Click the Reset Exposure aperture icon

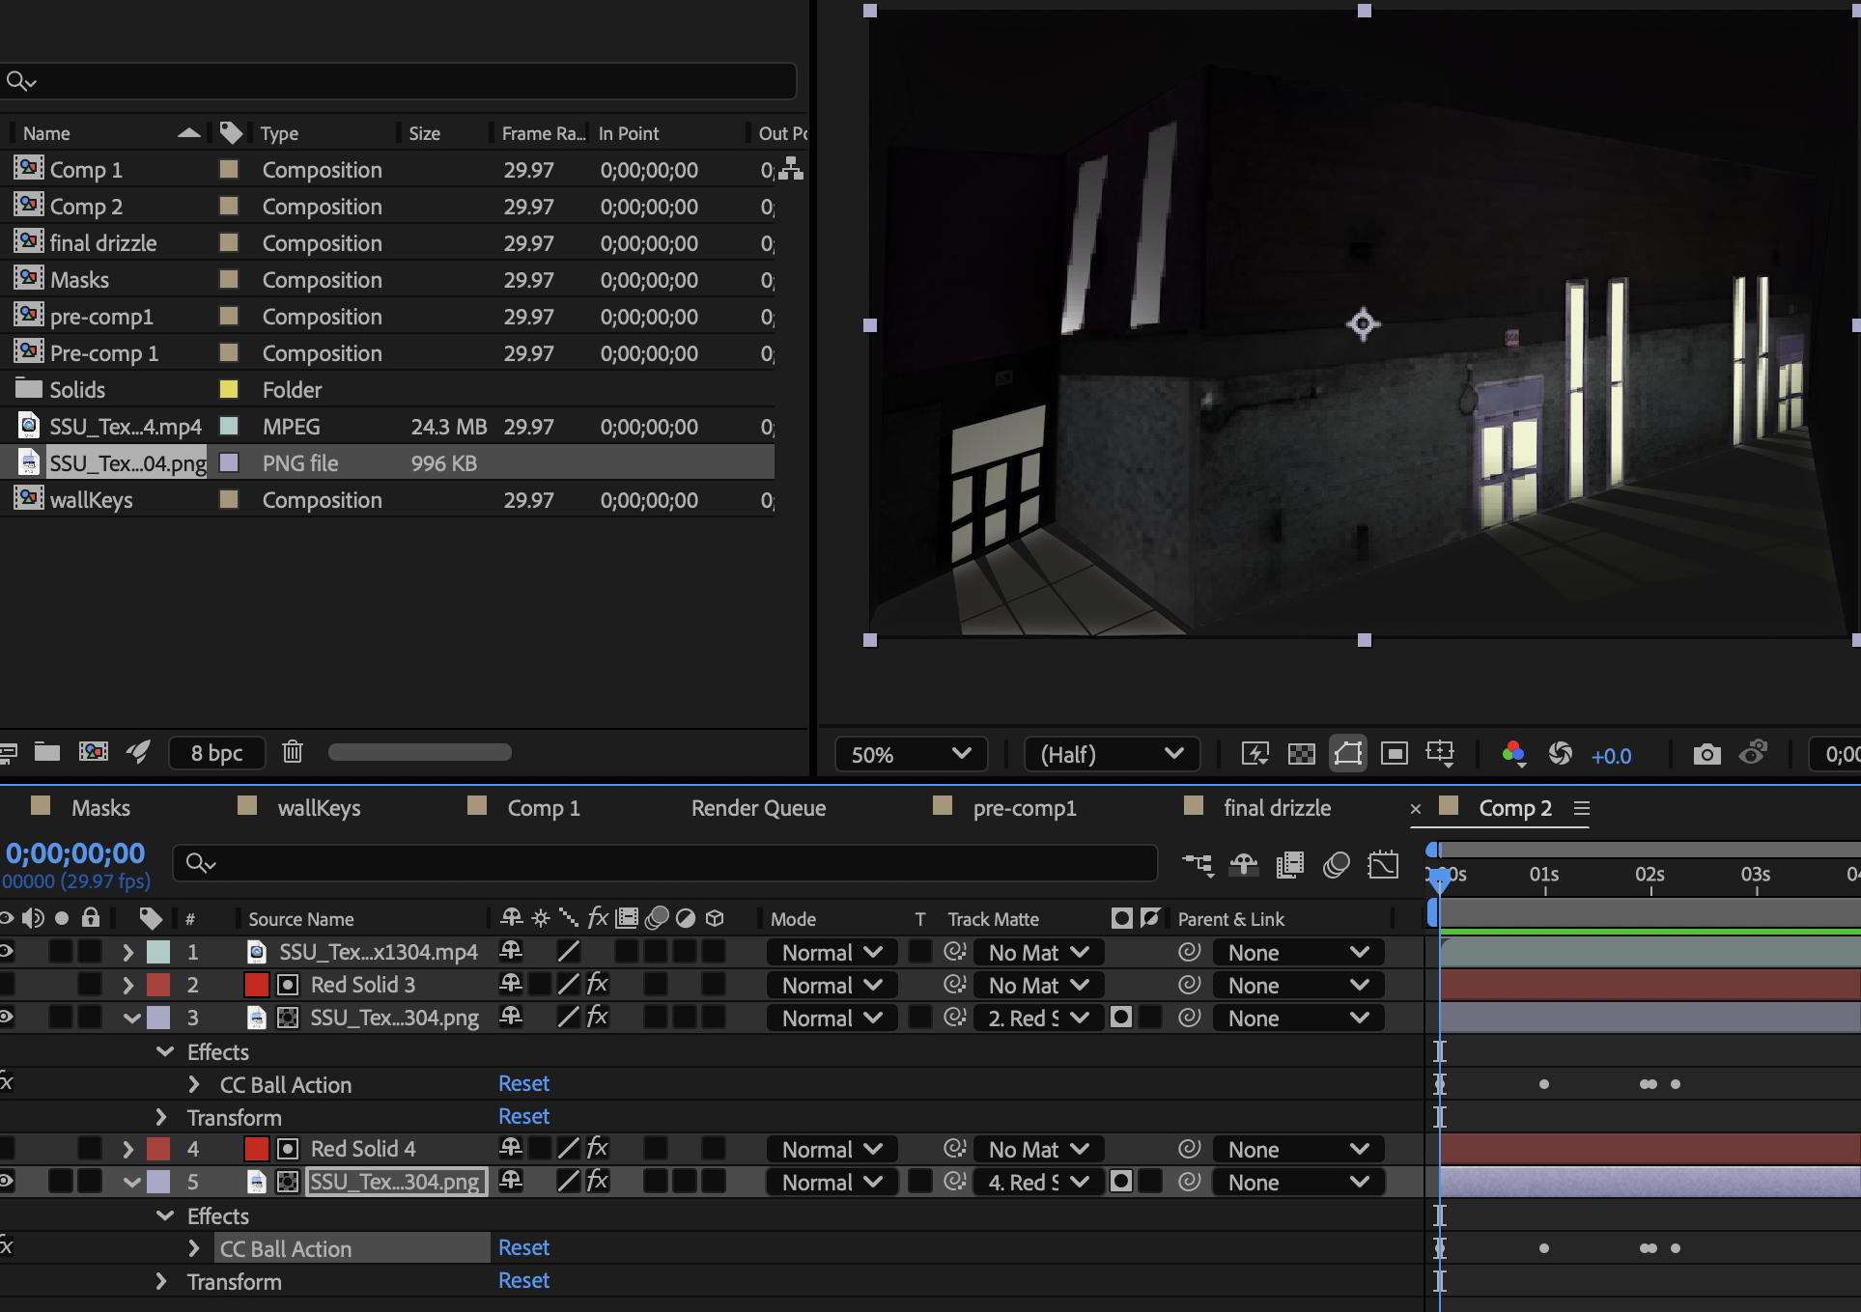tap(1562, 754)
